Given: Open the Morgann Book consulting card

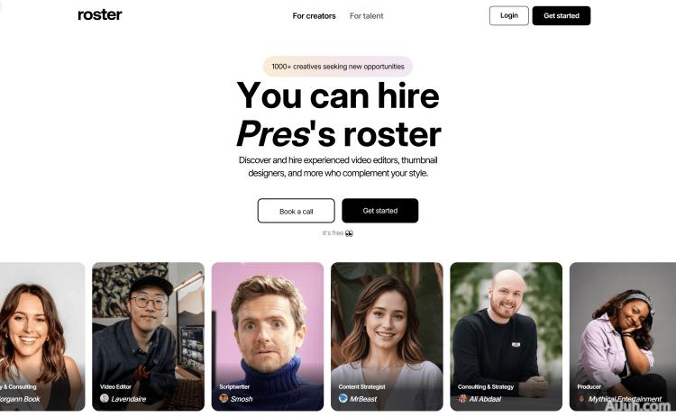Looking at the screenshot, I should [42, 337].
